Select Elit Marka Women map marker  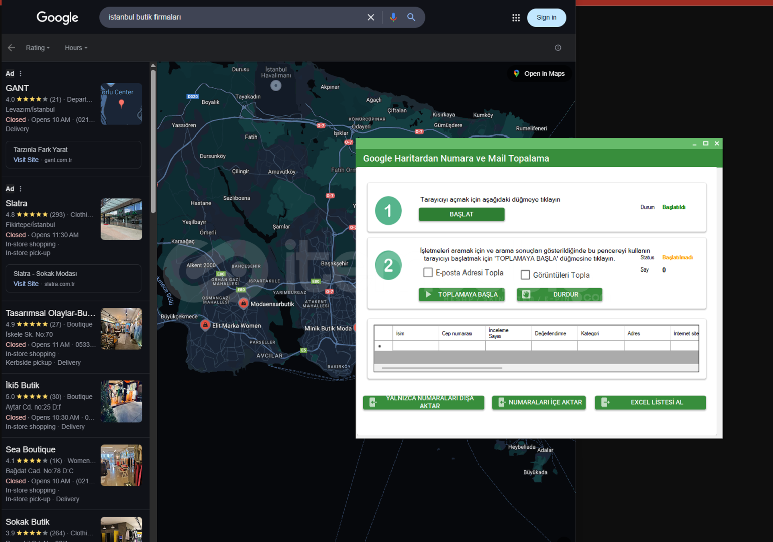coord(205,325)
